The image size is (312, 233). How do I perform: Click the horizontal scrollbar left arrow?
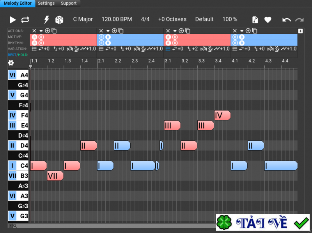[x=10, y=226]
